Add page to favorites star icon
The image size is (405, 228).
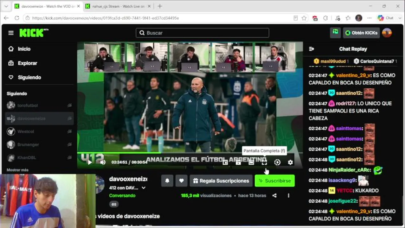click(304, 18)
